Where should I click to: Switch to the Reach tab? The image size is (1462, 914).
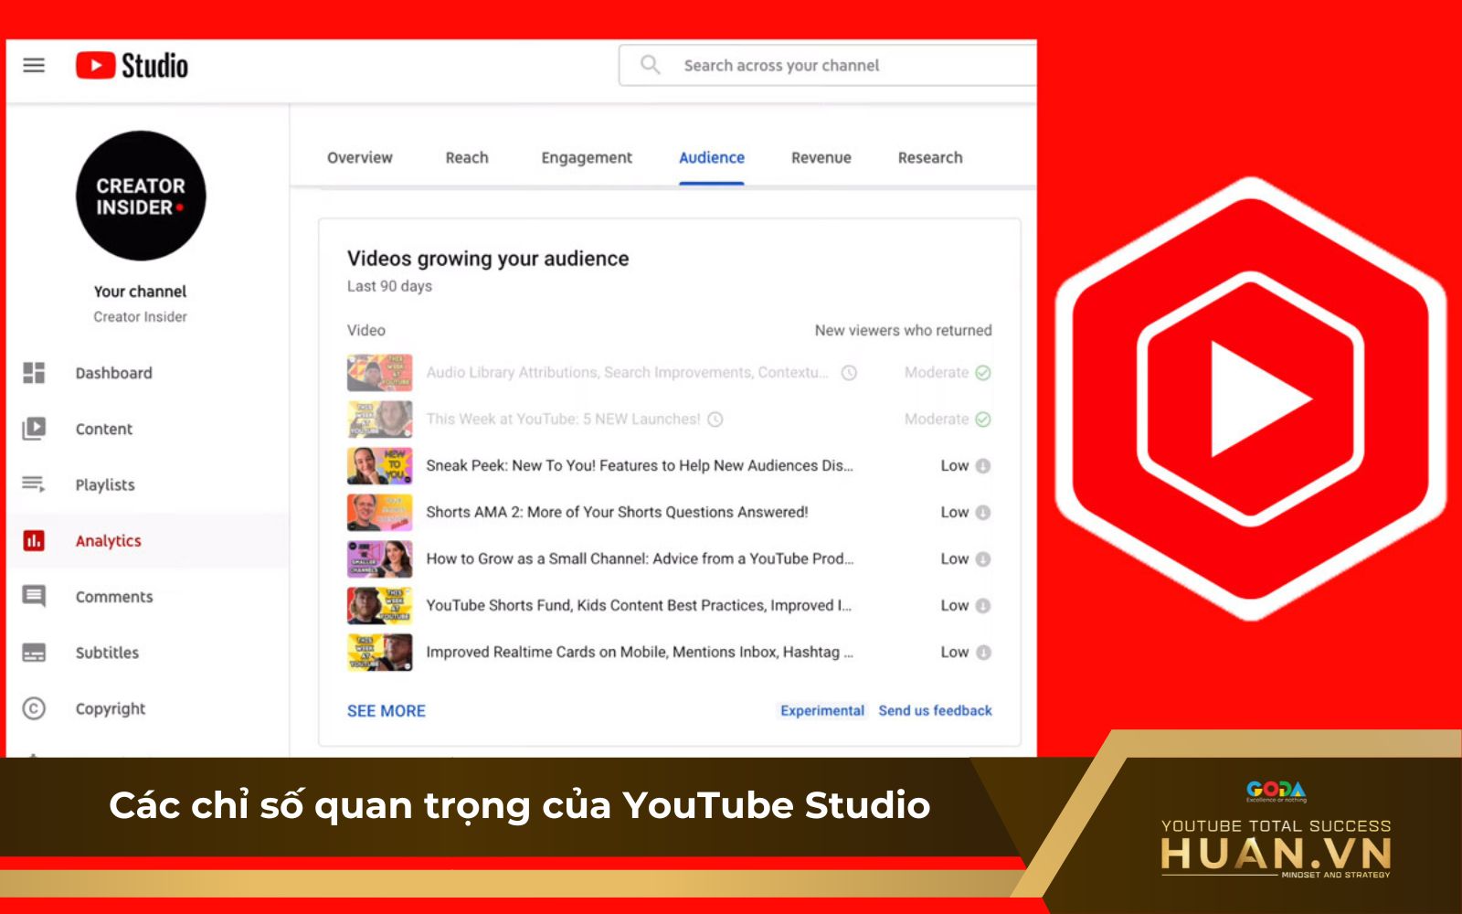coord(467,157)
